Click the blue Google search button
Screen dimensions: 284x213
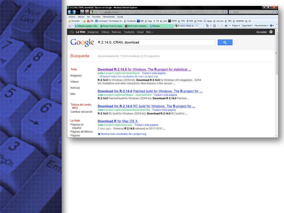click(225, 42)
